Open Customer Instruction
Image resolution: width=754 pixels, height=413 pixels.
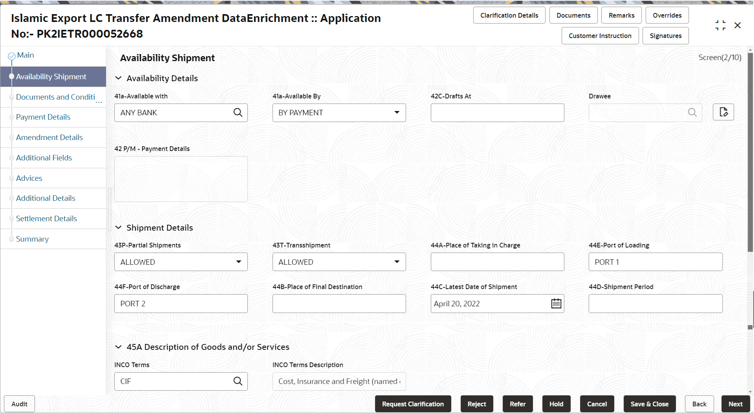[x=600, y=35]
